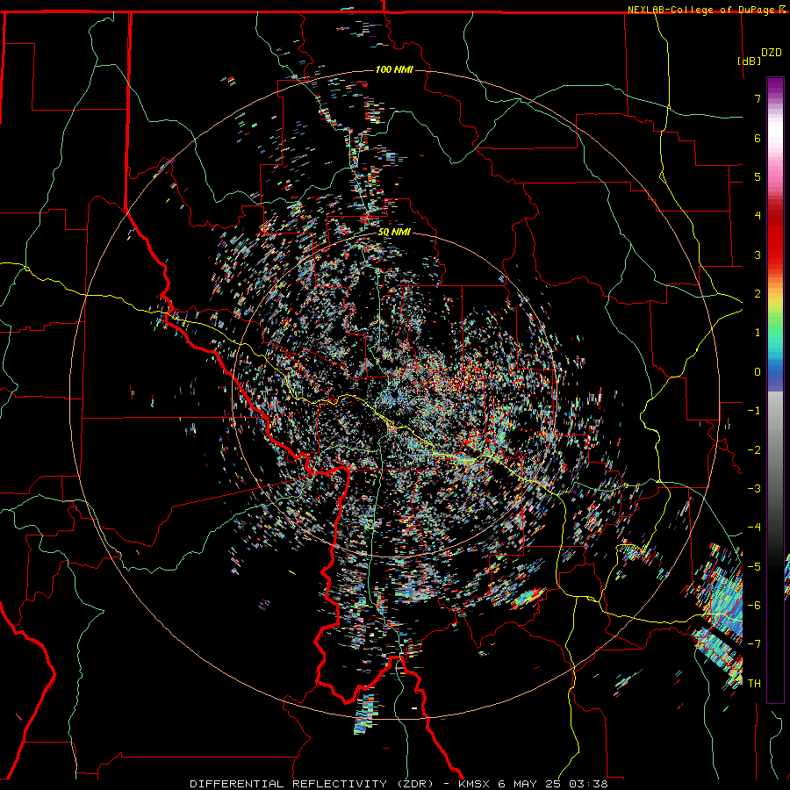Click the 1 value on the color scale
This screenshot has width=790, height=790.
(758, 333)
